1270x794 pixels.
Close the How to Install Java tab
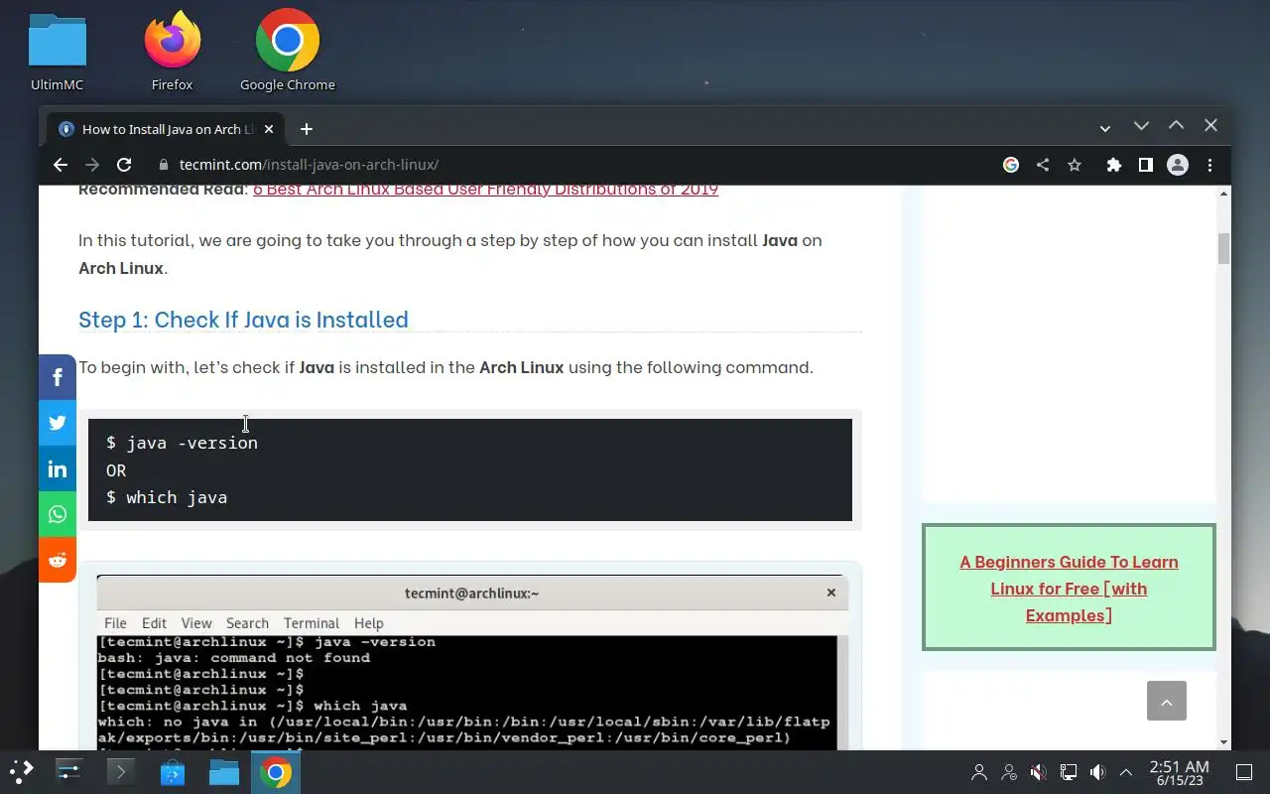pyautogui.click(x=269, y=129)
